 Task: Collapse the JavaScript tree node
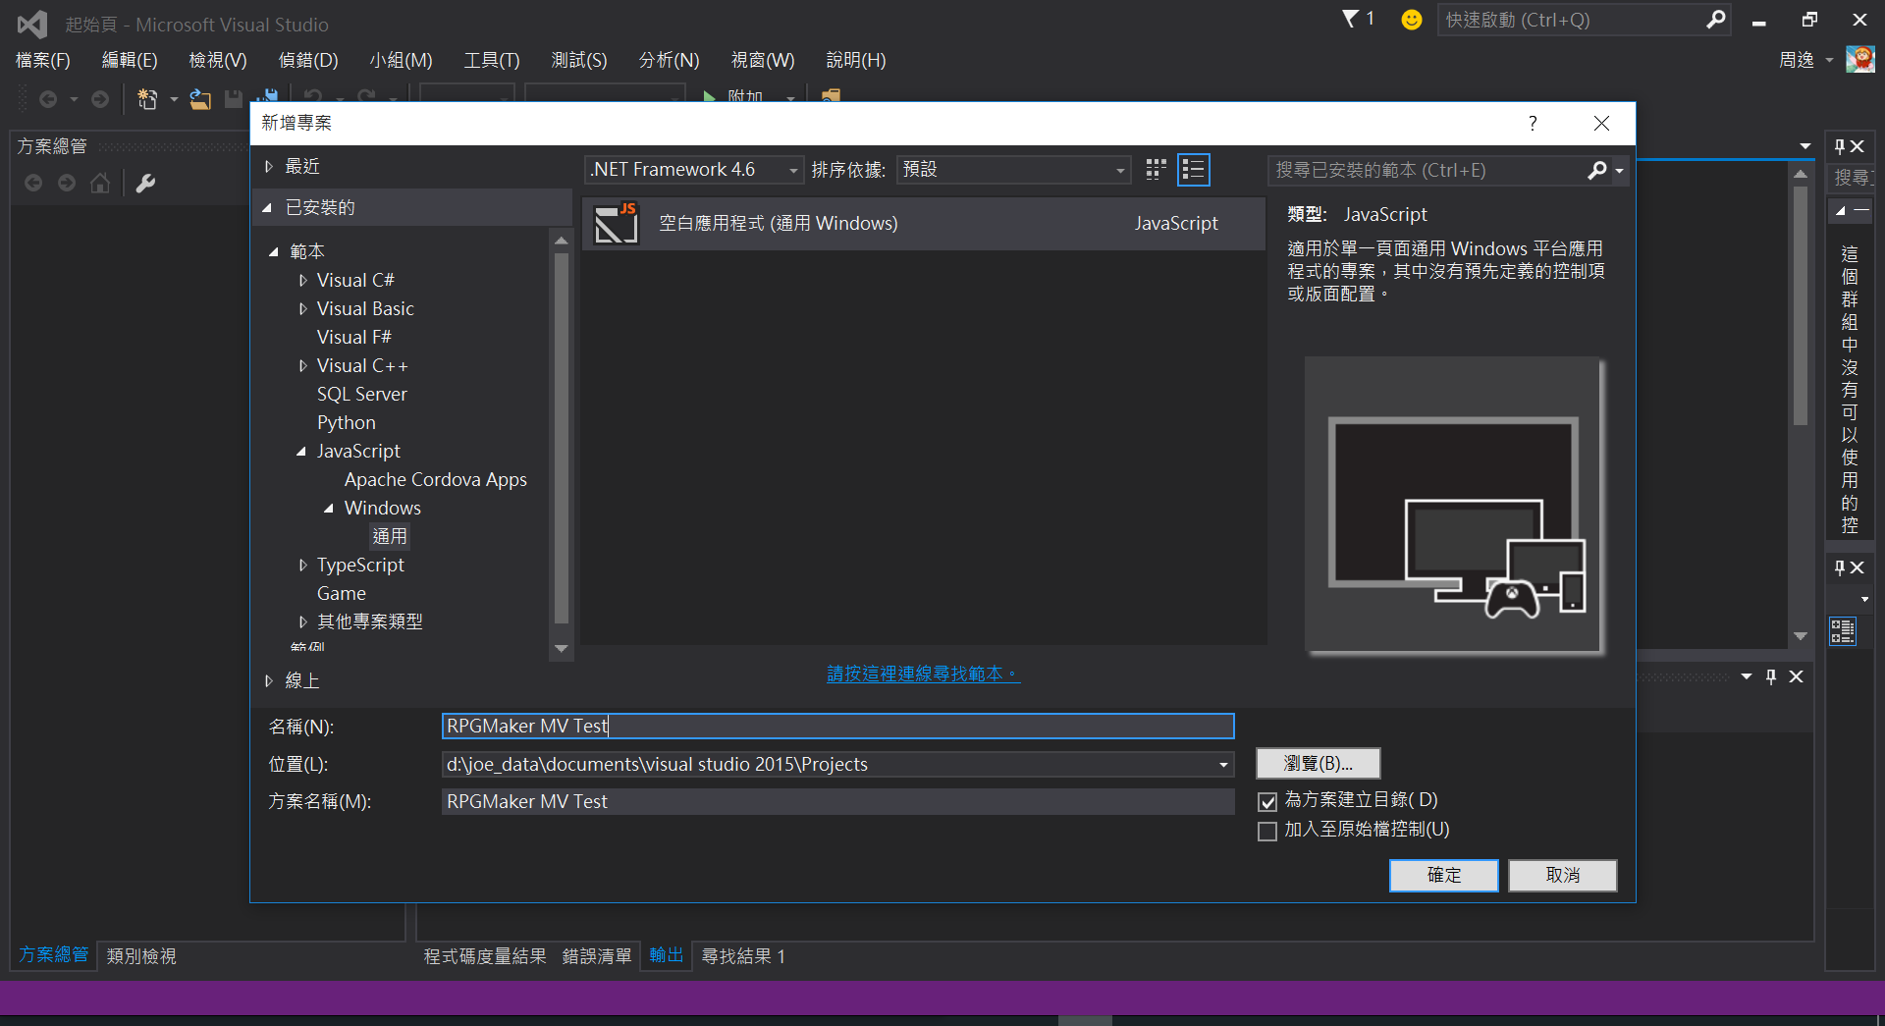coord(301,452)
